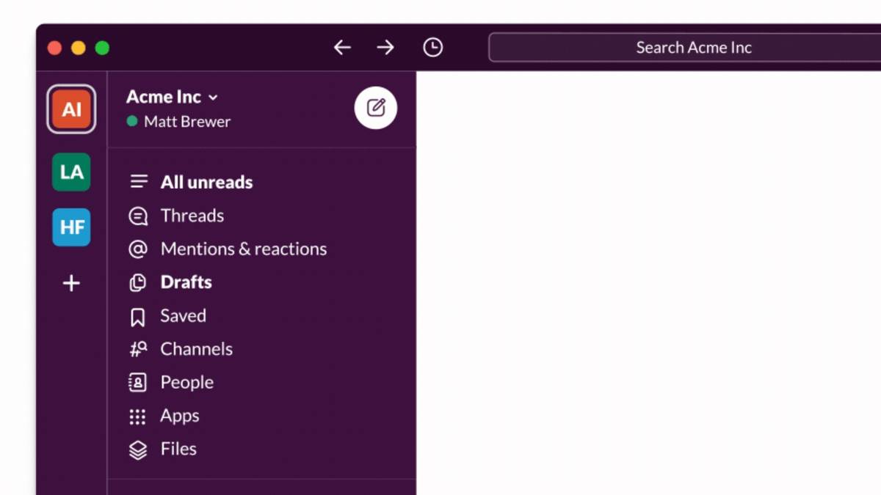This screenshot has height=495, width=881.
Task: Click the Mentions & reactions @ icon
Action: [138, 249]
